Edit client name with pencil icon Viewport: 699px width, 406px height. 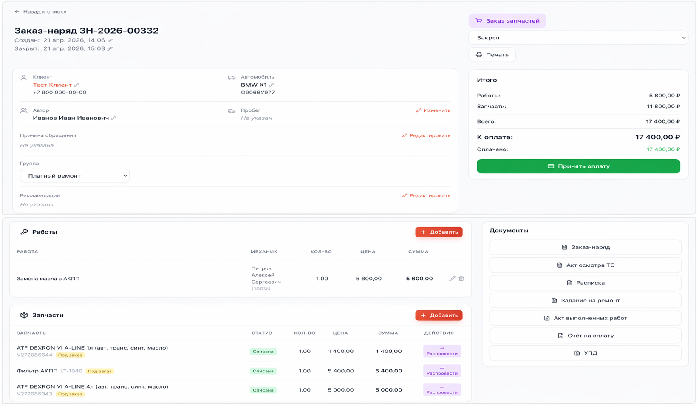coord(76,85)
